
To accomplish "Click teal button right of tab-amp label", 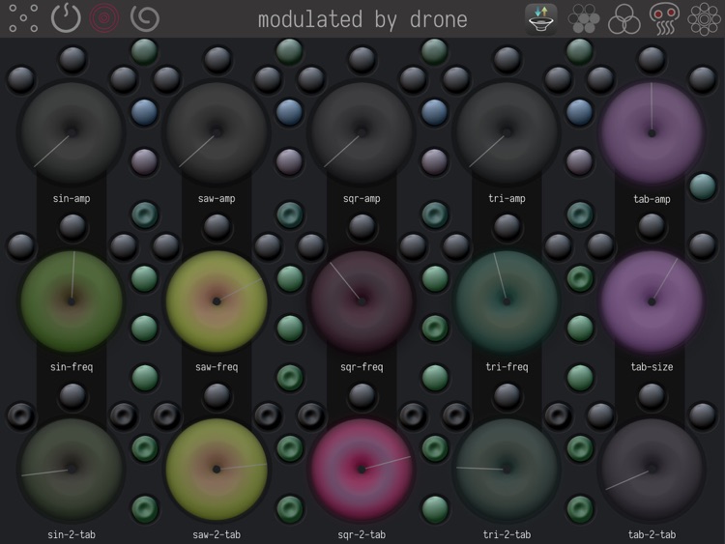I will click(703, 186).
